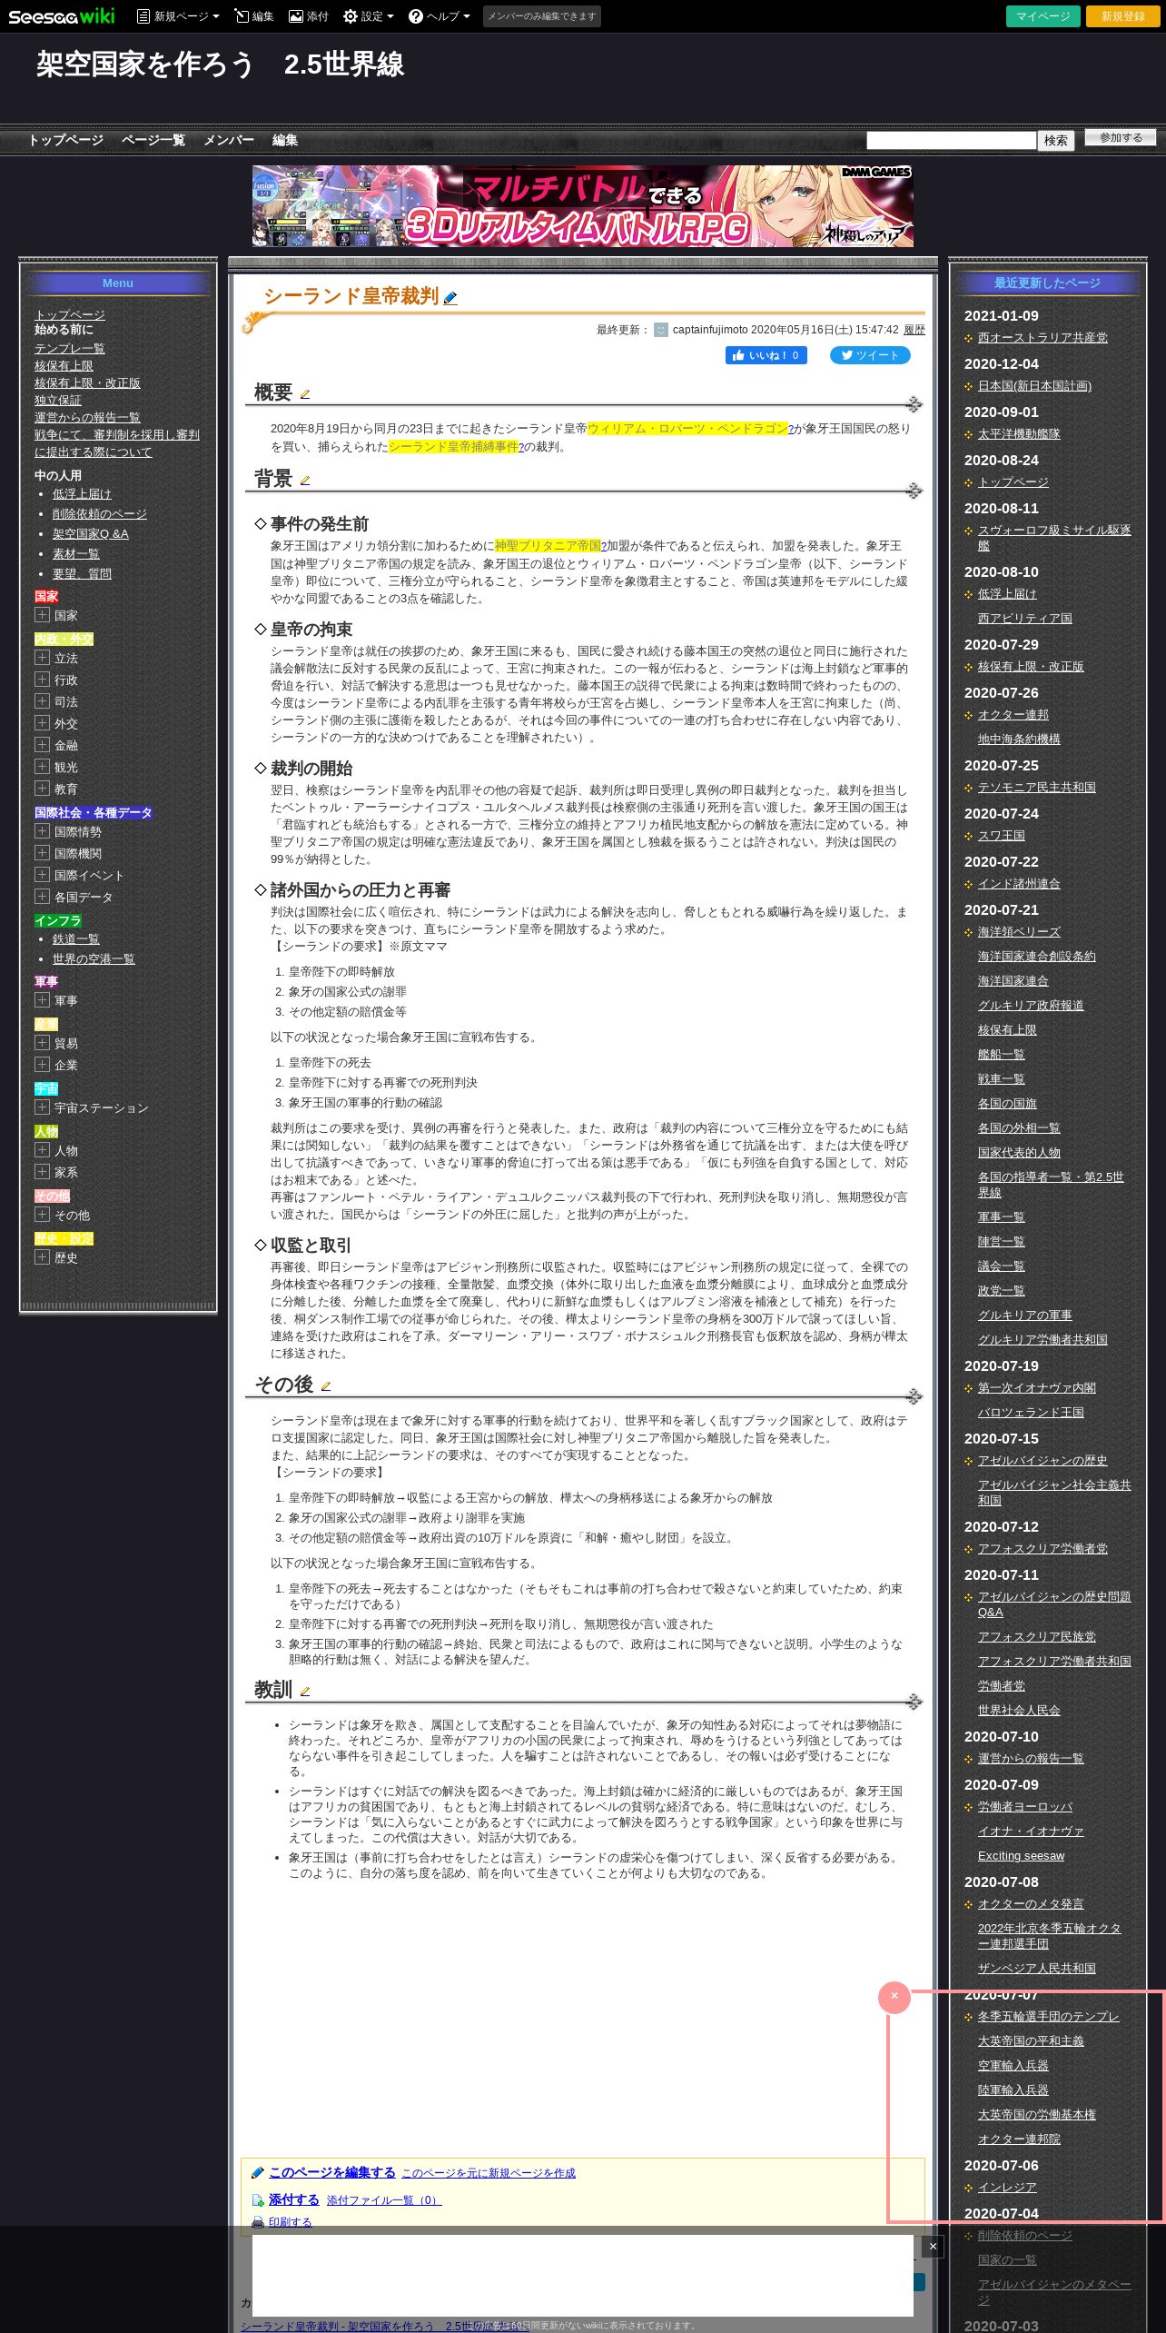The height and width of the screenshot is (2333, 1166).
Task: Edit the 教訓 section pencil icon
Action: 305,1692
